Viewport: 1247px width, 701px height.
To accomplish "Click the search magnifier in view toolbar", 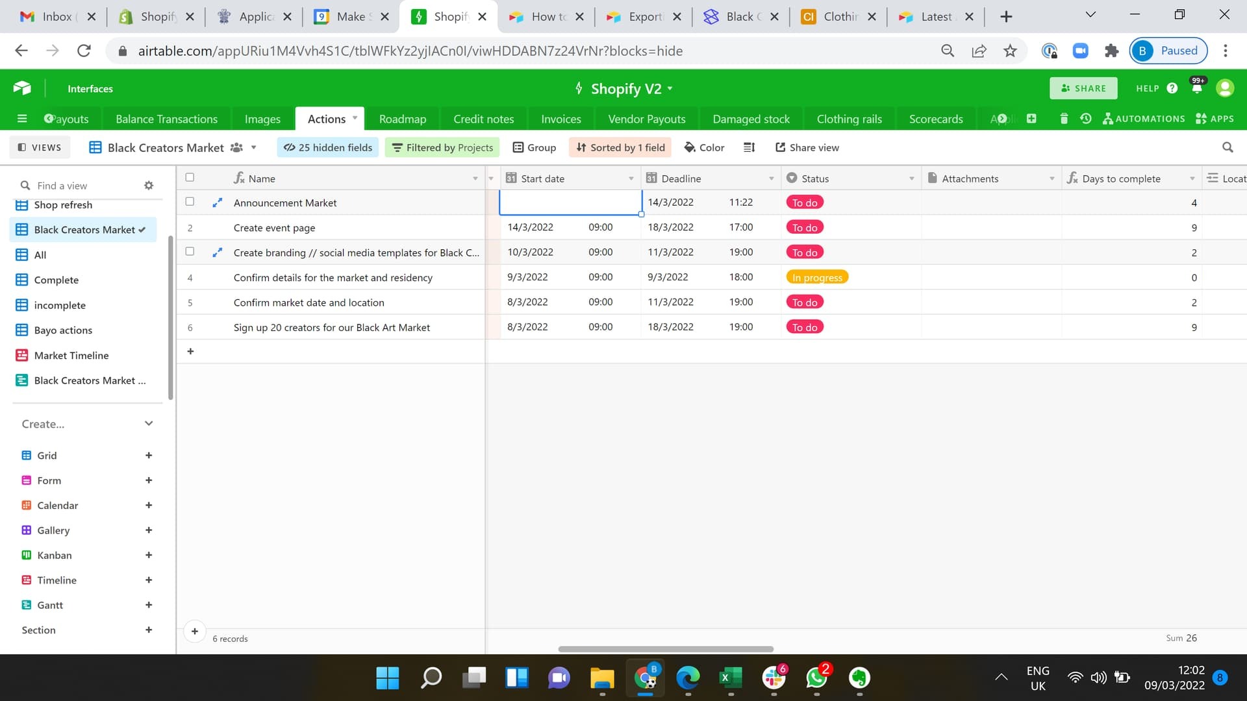I will [1228, 147].
